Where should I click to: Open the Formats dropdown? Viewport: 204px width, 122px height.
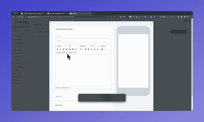pyautogui.click(x=103, y=46)
